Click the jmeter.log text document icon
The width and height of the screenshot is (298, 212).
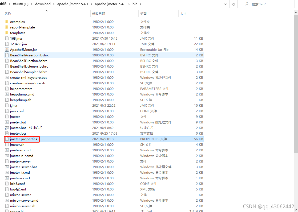pyautogui.click(x=7, y=133)
